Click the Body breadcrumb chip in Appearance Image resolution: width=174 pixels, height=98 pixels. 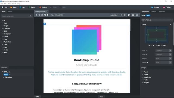point(148,15)
